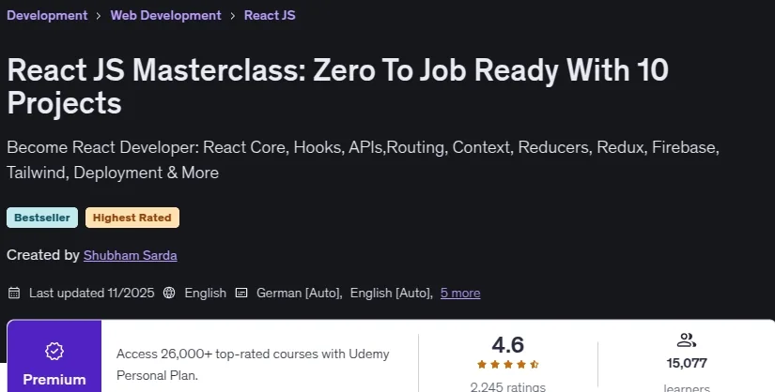The width and height of the screenshot is (775, 392).
Task: Click the Premium plan tile
Action: (x=54, y=356)
